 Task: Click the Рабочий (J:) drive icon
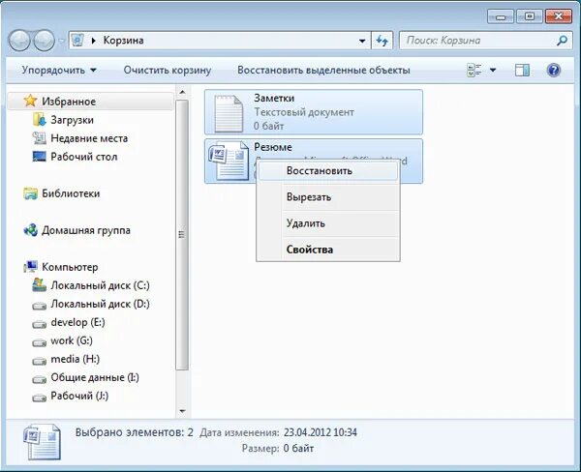click(x=39, y=398)
